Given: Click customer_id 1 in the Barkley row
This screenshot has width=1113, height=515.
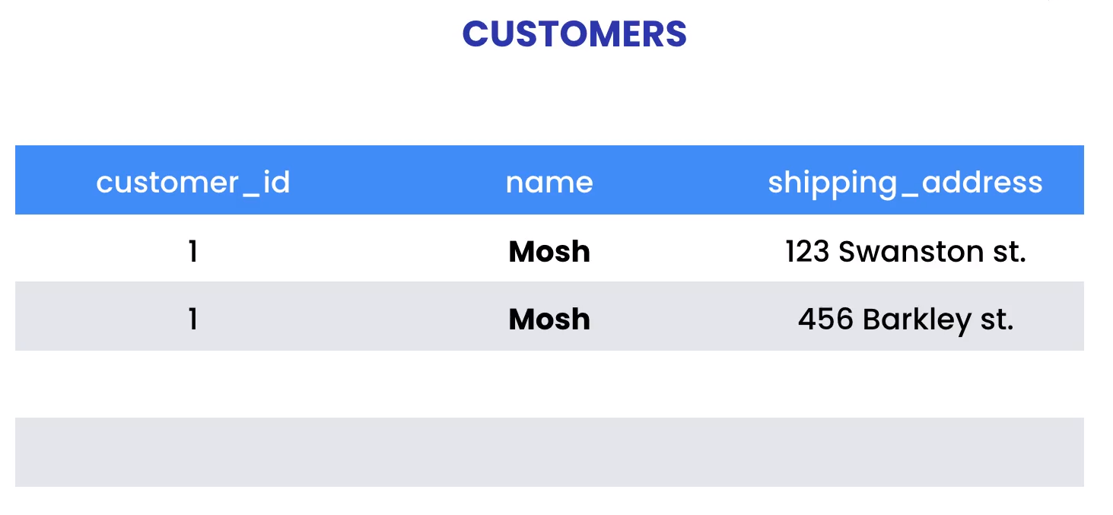Looking at the screenshot, I should coord(193,319).
